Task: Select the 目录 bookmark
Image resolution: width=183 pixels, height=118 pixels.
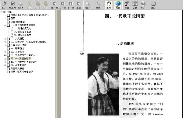Action: coord(13,18)
